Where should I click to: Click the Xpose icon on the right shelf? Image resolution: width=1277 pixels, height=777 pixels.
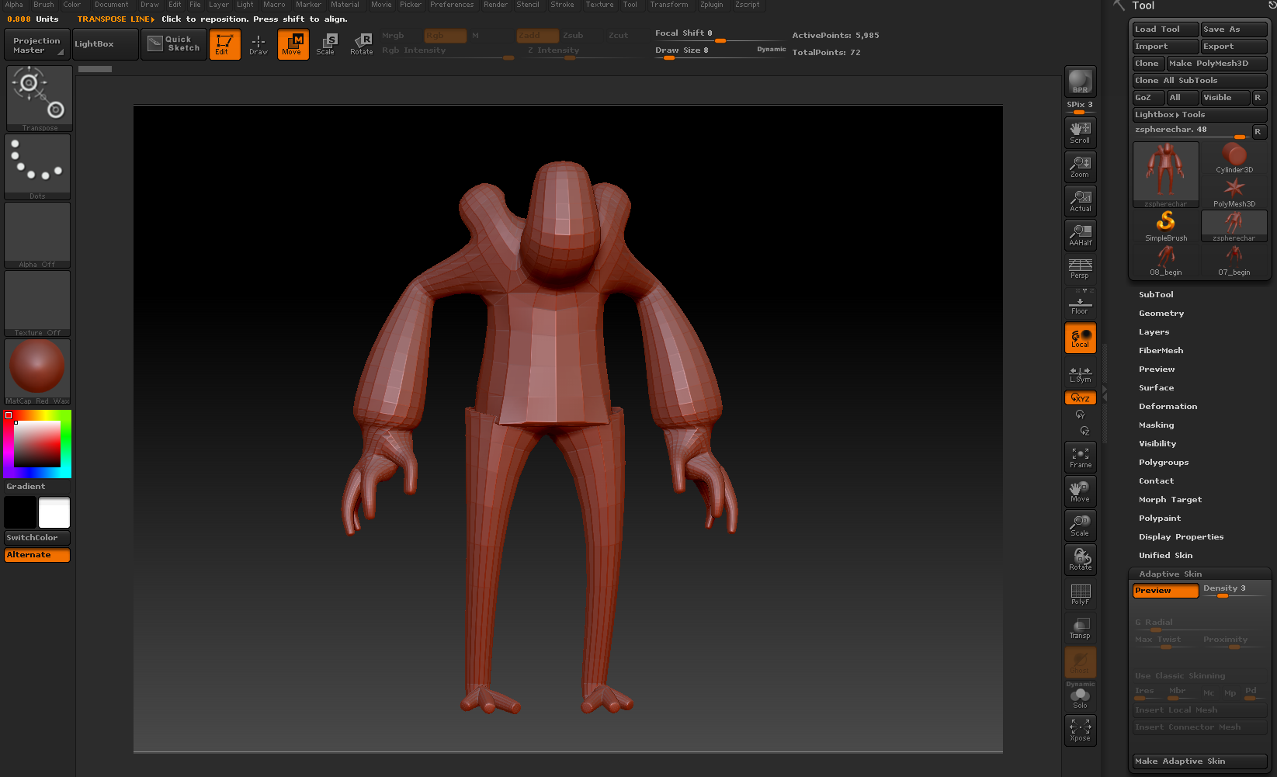[x=1080, y=730]
